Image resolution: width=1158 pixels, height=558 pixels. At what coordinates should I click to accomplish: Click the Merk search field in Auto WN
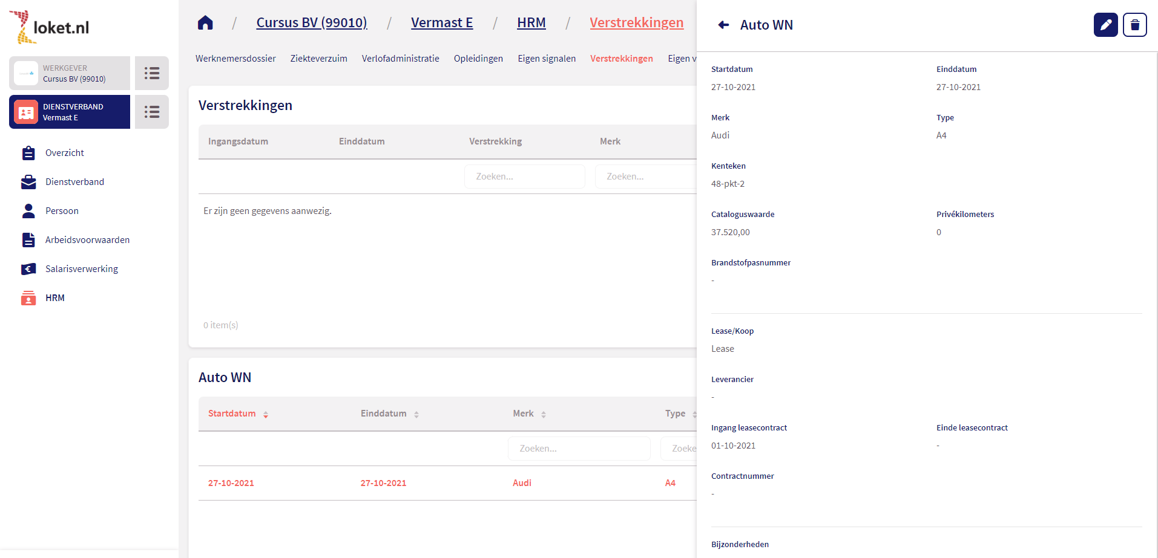coord(579,449)
